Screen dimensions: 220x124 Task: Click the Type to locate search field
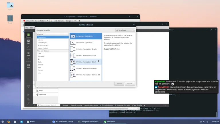pos(48,105)
